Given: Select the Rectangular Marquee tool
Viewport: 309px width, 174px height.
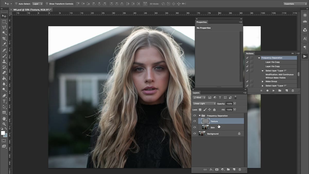Looking at the screenshot, I should pos(4,22).
